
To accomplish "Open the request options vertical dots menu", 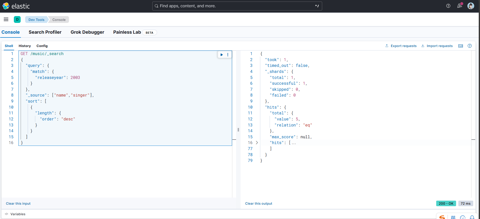I will pos(228,55).
